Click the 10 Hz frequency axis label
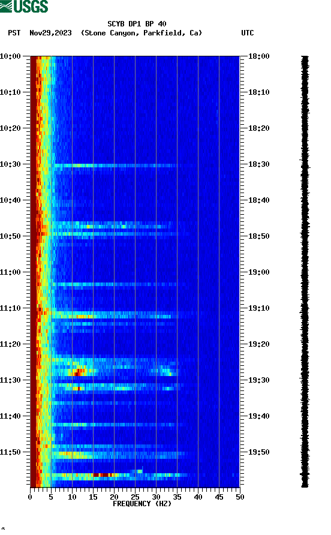Viewport: 331px width, 535px height. (x=72, y=497)
